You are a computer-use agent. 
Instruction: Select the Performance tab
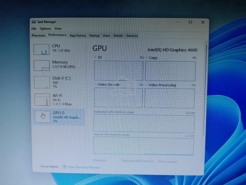57,35
